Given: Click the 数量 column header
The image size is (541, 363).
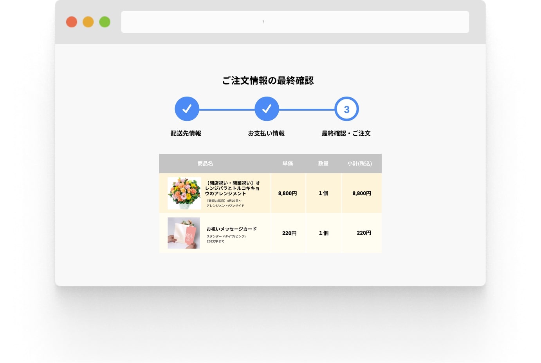Looking at the screenshot, I should coord(323,164).
